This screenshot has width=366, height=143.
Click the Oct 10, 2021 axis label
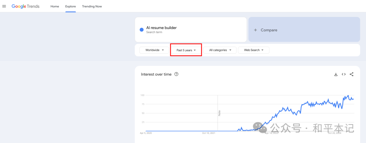pos(208,133)
